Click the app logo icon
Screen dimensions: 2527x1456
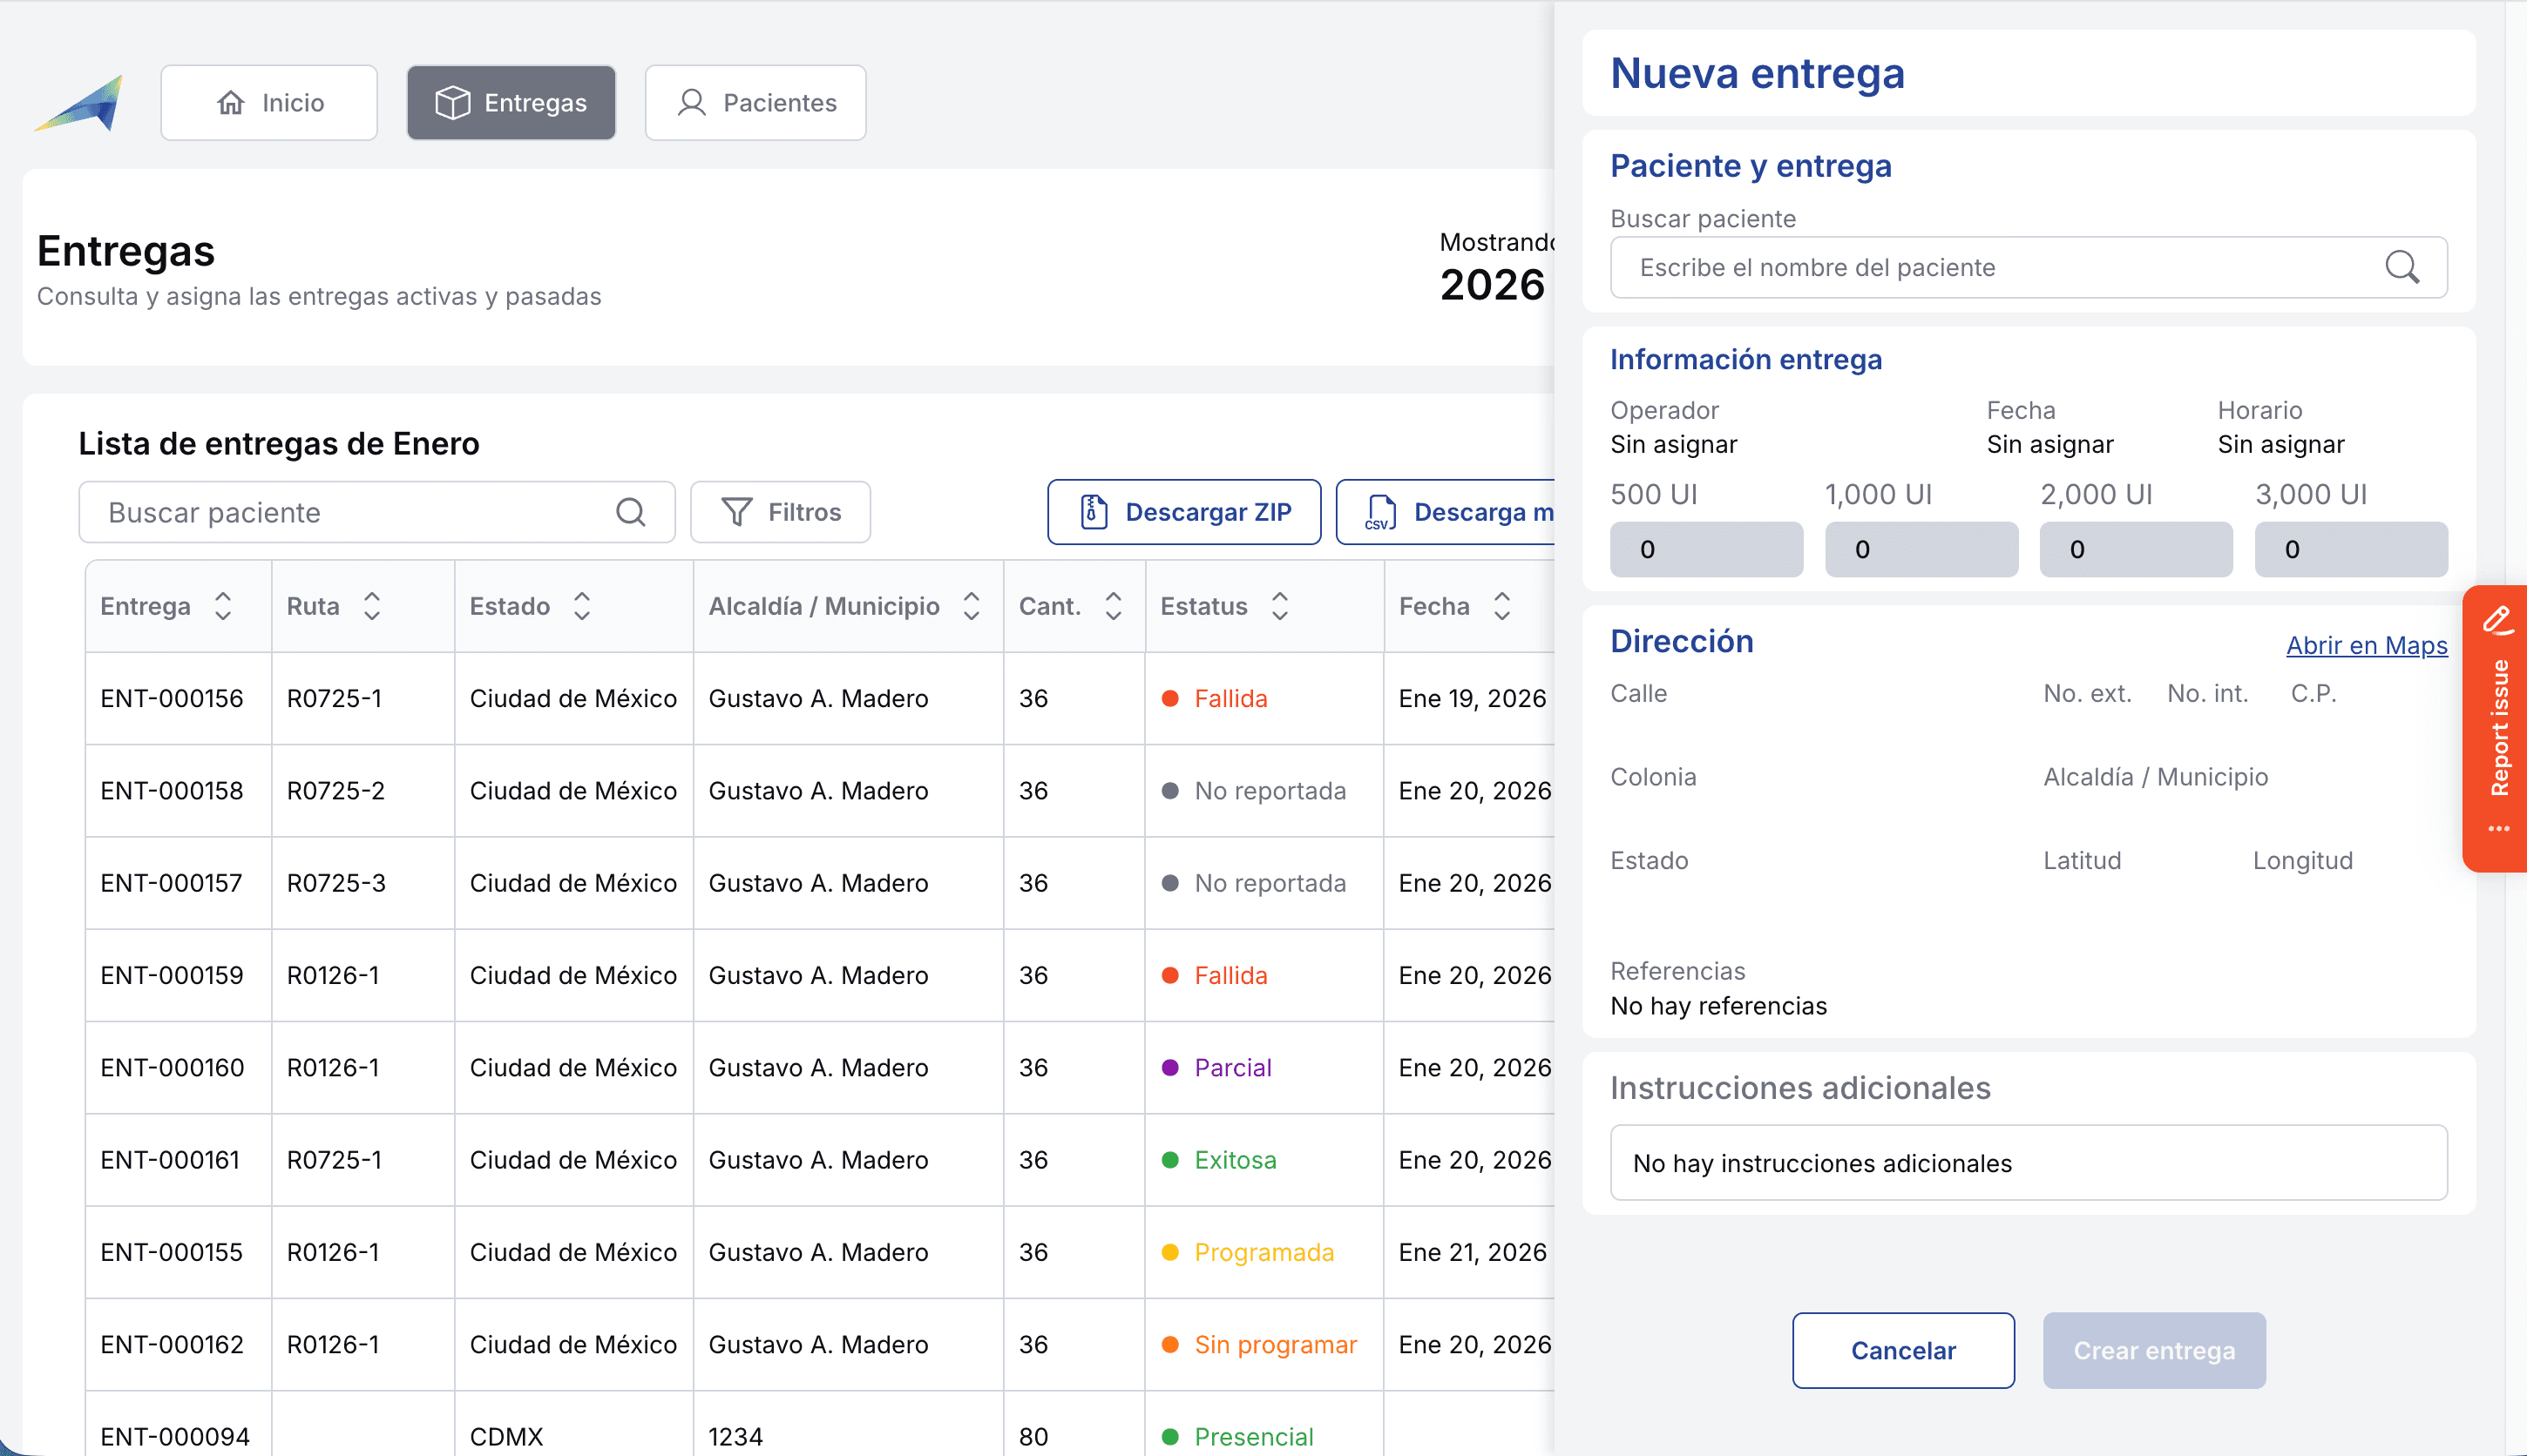coord(80,103)
